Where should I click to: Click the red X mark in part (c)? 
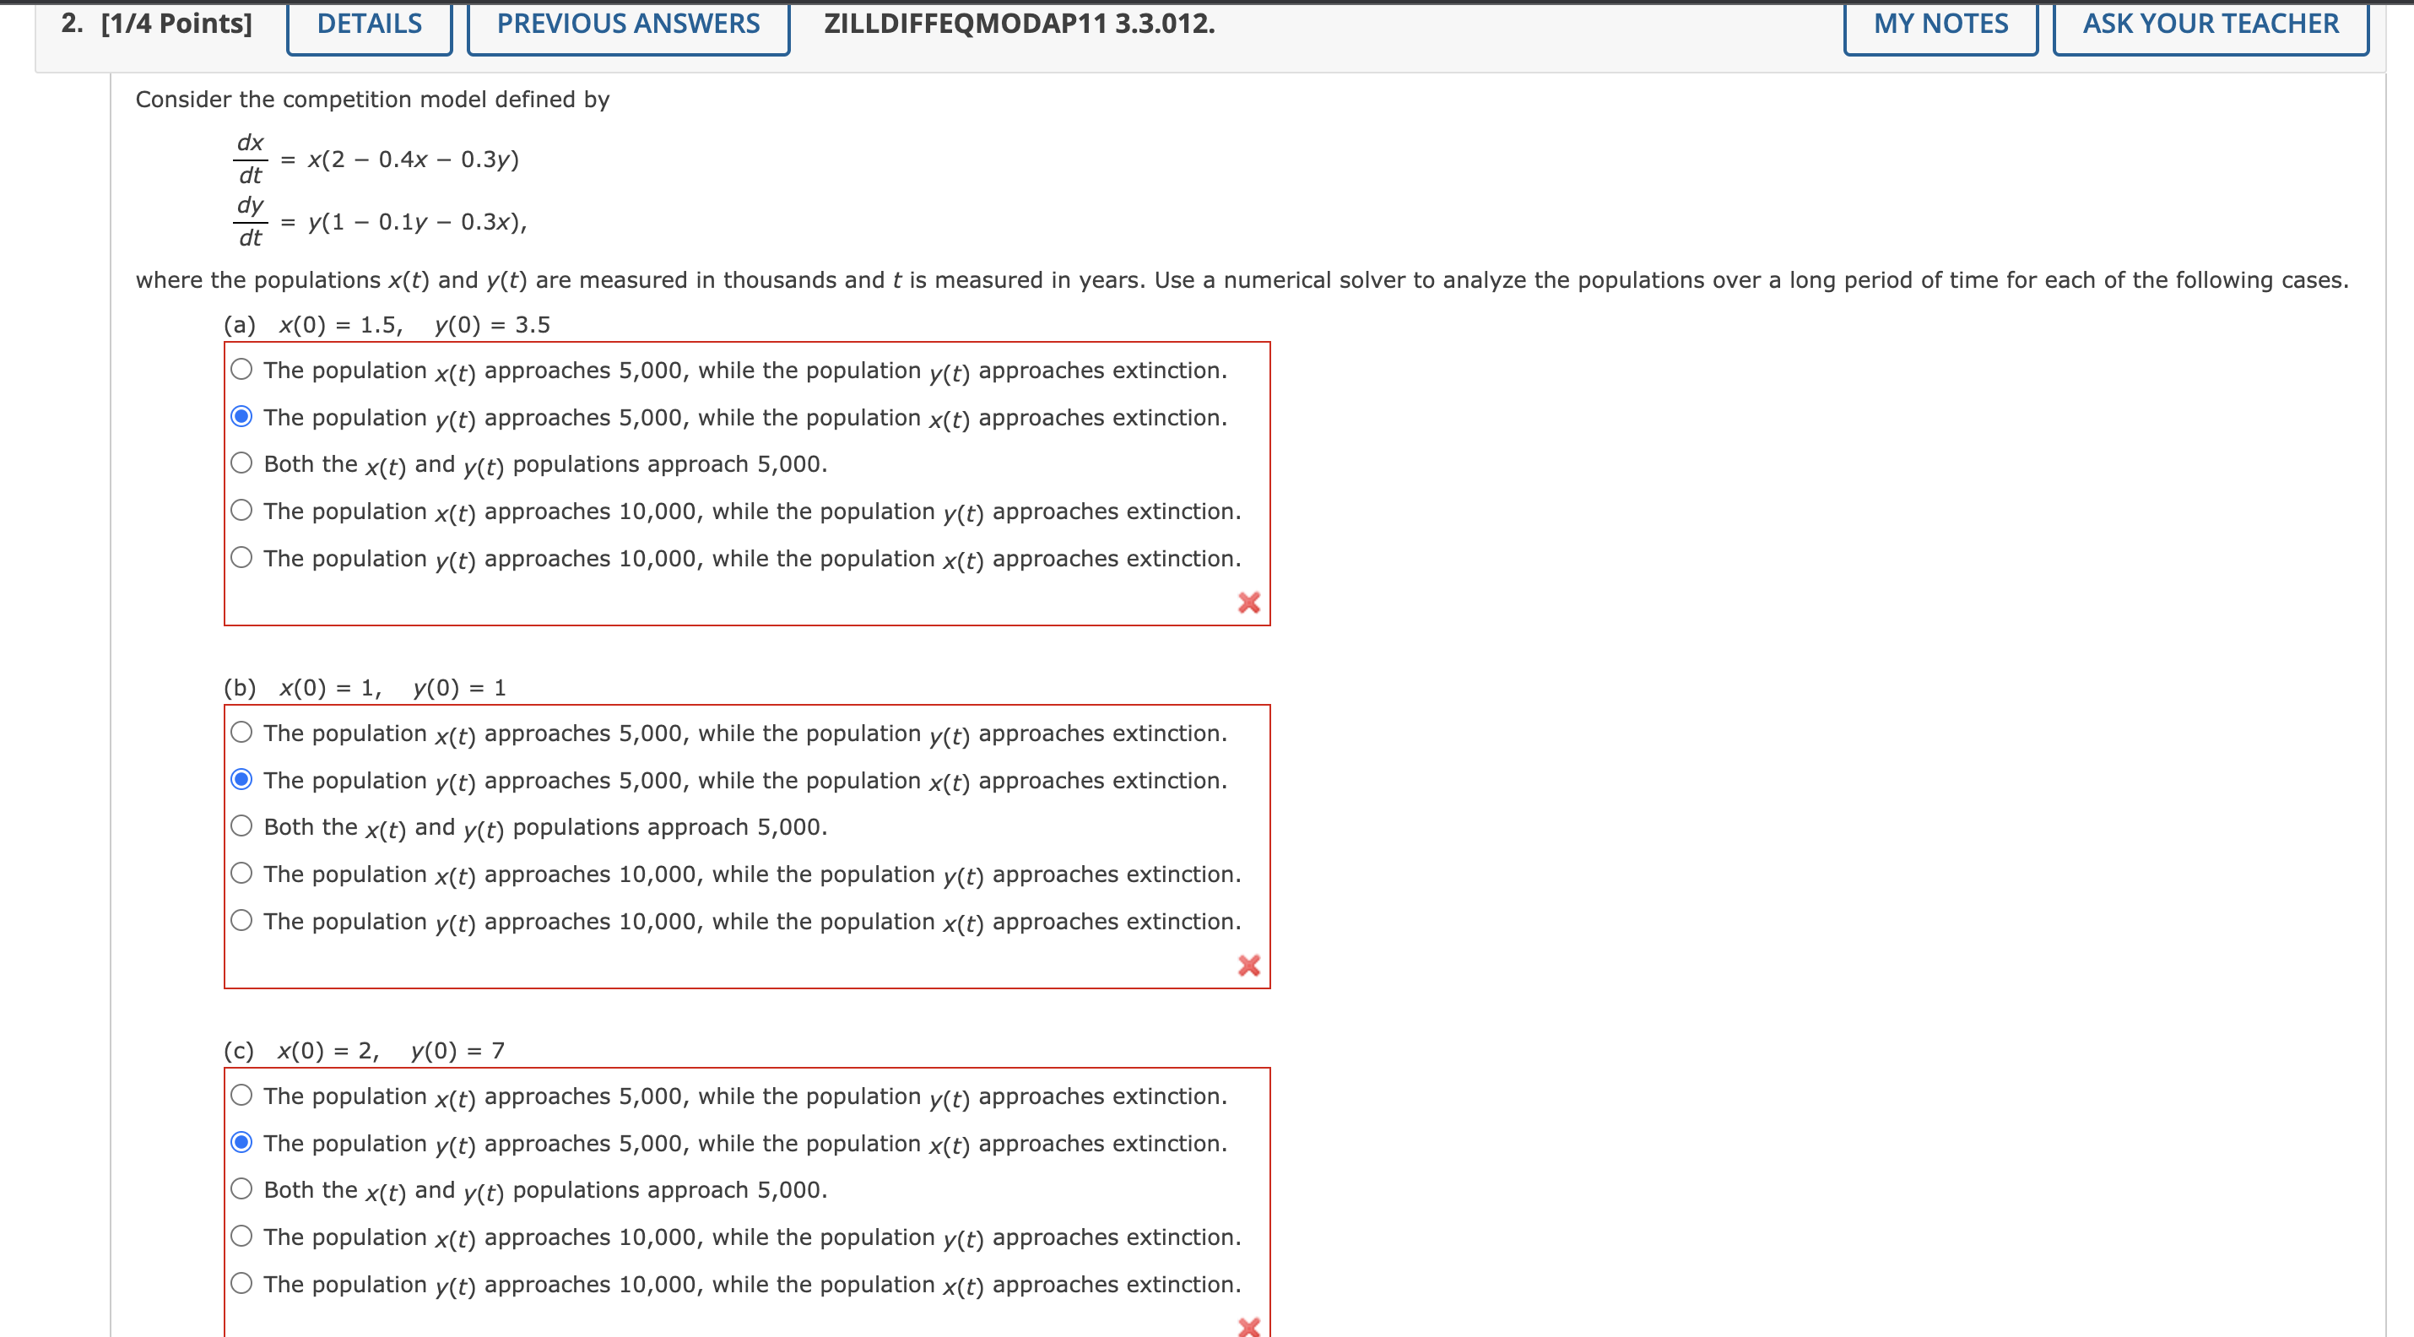[x=1248, y=1326]
